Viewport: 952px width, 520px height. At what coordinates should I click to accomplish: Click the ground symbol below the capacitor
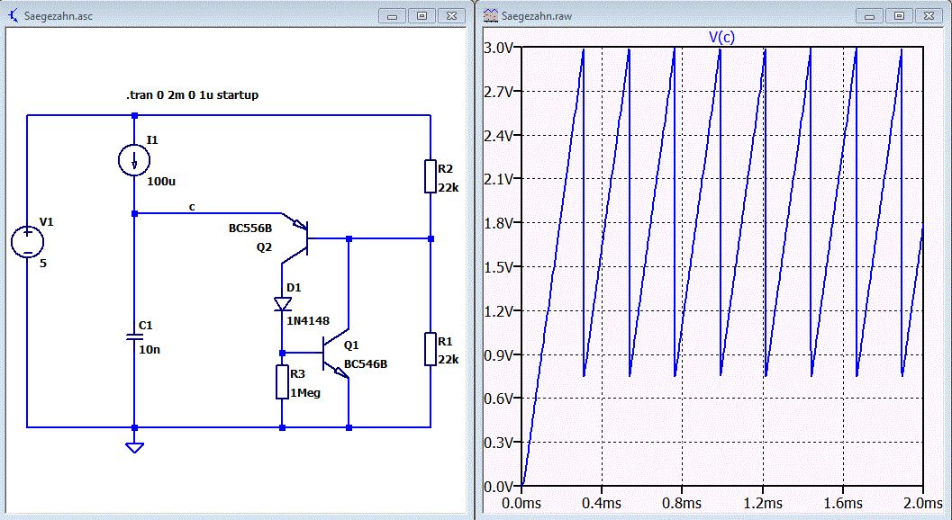tap(134, 448)
